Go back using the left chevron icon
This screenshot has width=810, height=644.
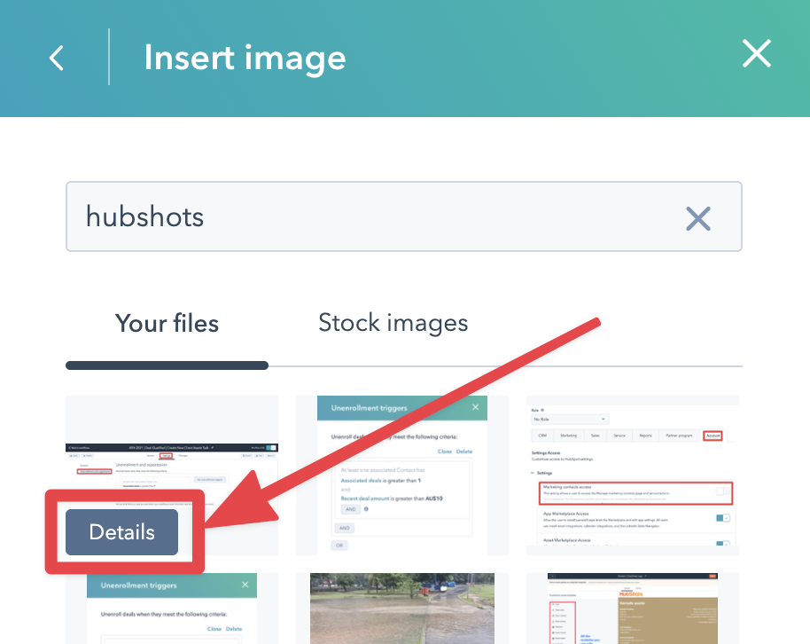pyautogui.click(x=57, y=59)
